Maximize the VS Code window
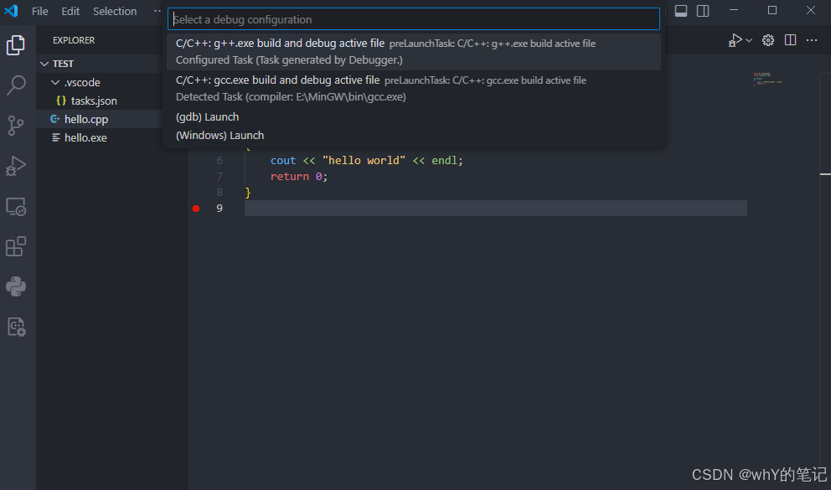The image size is (831, 490). 772,11
